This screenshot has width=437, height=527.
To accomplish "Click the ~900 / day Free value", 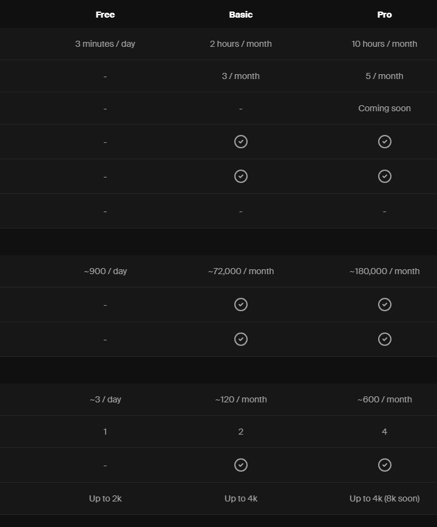I will coord(105,271).
